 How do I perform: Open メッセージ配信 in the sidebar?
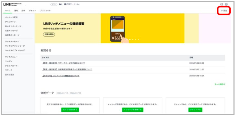click(11, 17)
